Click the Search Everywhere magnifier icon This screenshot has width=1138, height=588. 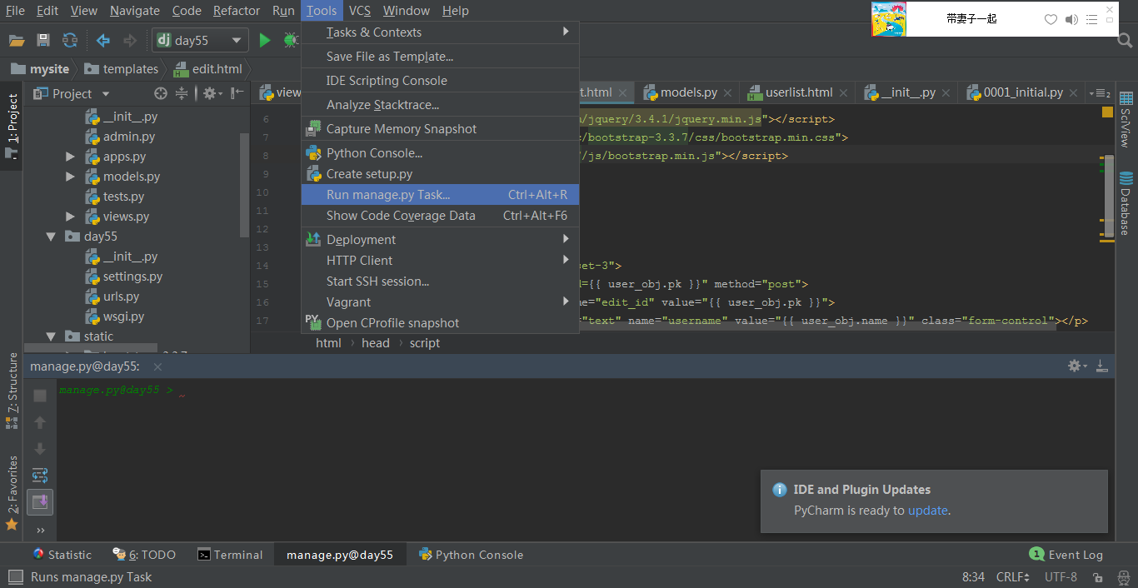click(x=1125, y=40)
